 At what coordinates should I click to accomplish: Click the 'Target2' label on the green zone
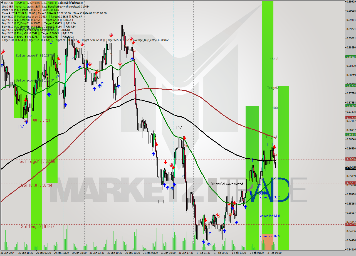click(273, 88)
